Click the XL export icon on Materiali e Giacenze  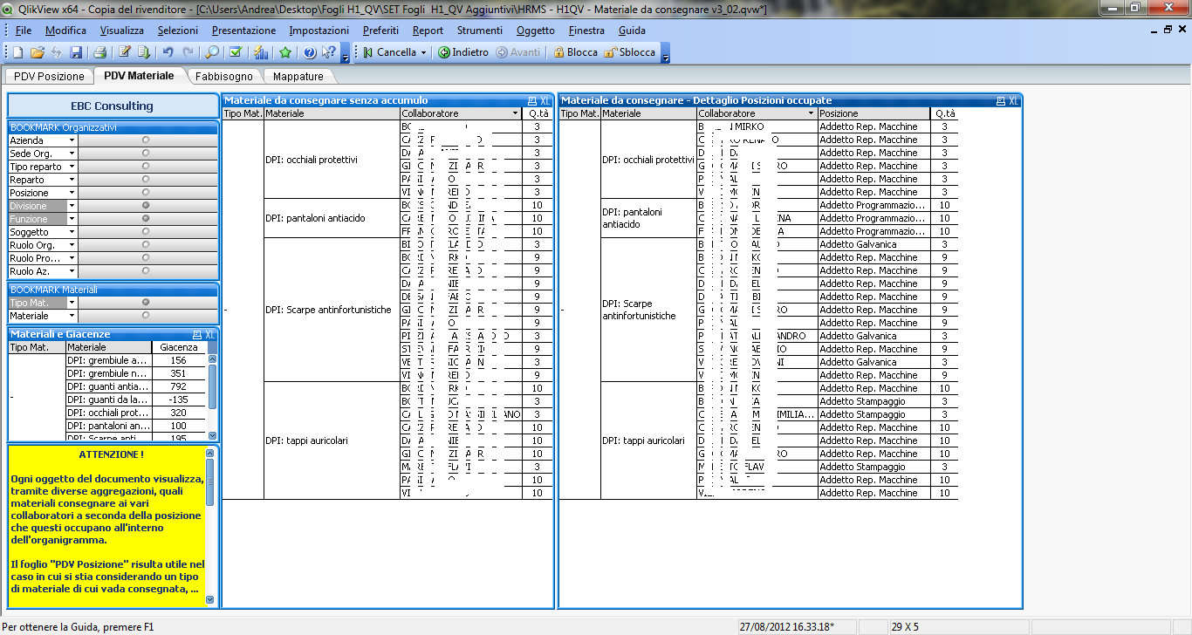209,335
